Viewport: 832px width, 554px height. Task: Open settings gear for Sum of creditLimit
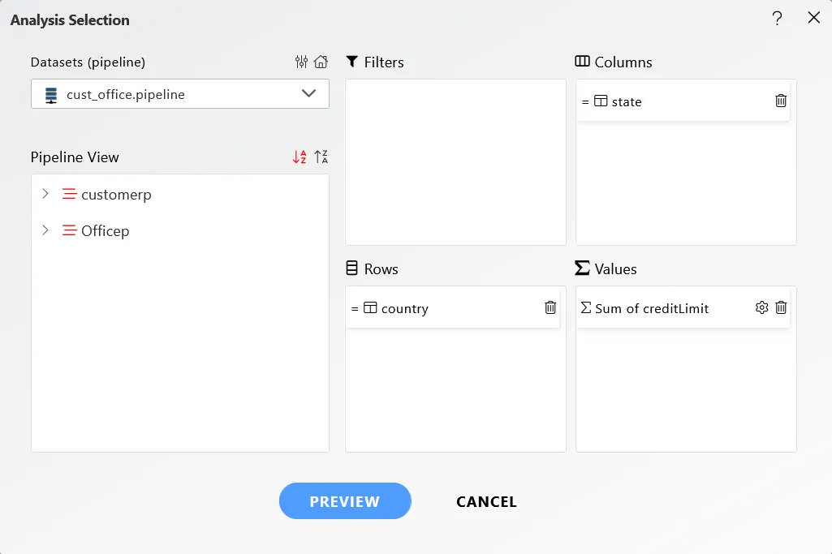click(x=762, y=307)
